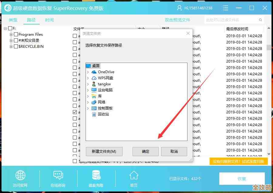Uncheck the selected file checkbox in the list

tap(74, 112)
